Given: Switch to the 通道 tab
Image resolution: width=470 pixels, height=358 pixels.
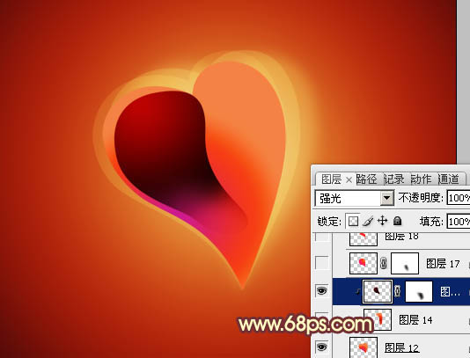Looking at the screenshot, I should pyautogui.click(x=448, y=179).
